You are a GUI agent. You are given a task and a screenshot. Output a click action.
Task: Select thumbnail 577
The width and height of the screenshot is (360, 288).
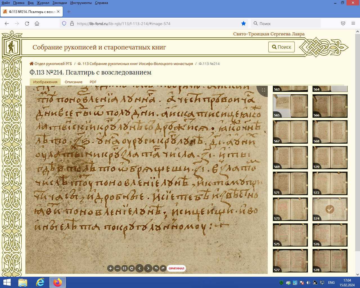[290, 261]
